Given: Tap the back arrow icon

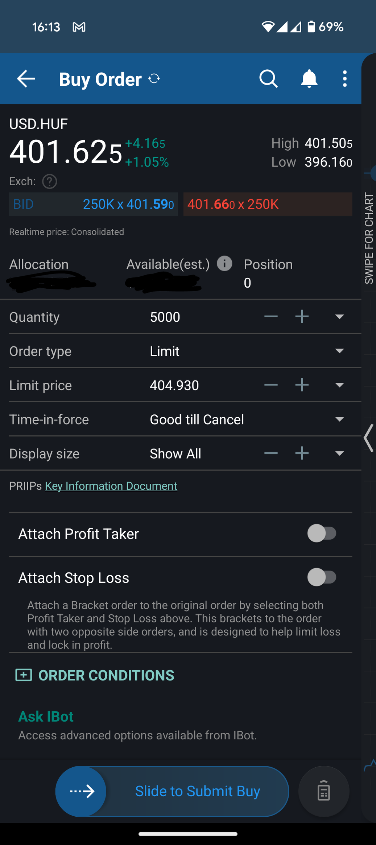Looking at the screenshot, I should (x=26, y=79).
